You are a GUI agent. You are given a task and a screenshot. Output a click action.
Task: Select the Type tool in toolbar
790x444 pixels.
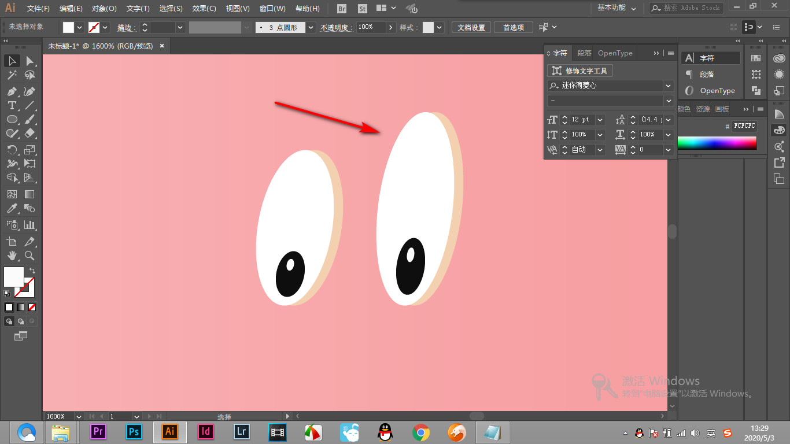[x=12, y=105]
